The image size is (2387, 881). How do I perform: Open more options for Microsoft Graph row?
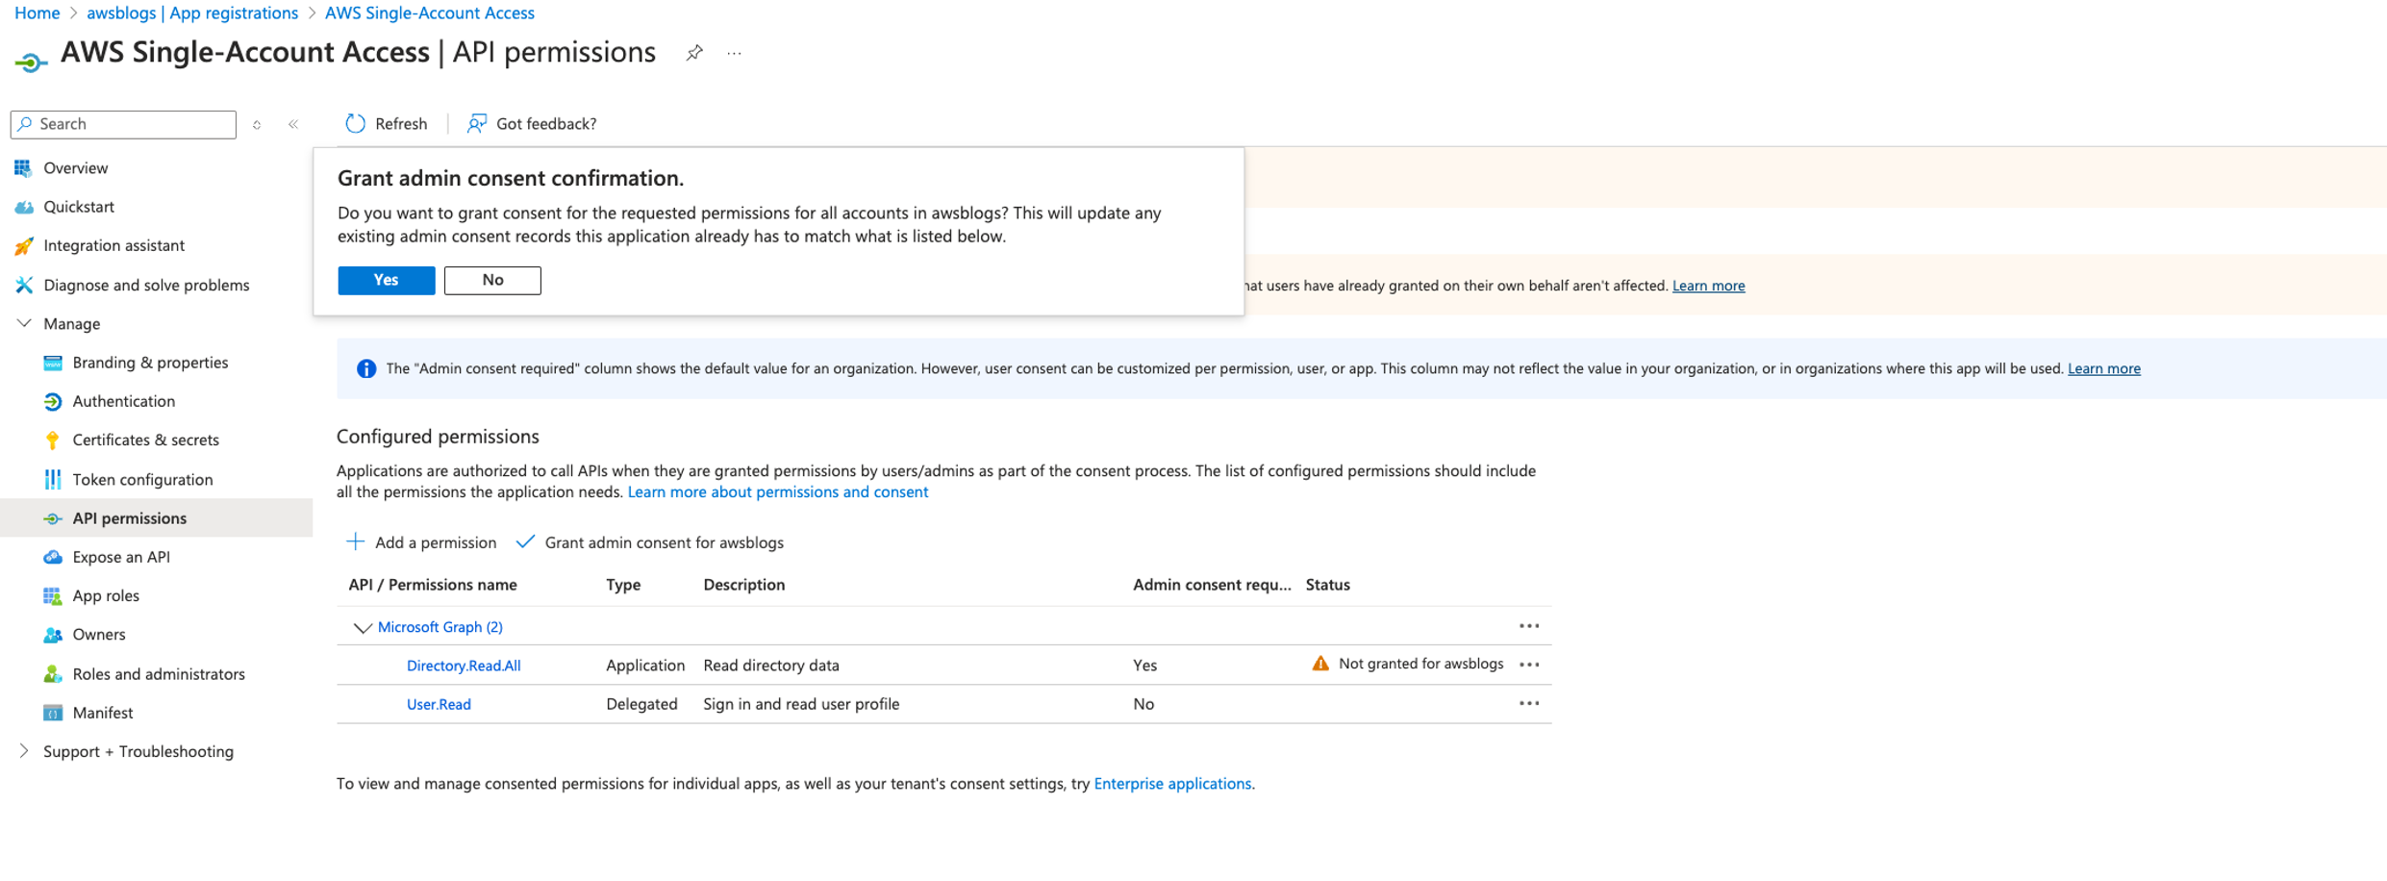point(1528,626)
